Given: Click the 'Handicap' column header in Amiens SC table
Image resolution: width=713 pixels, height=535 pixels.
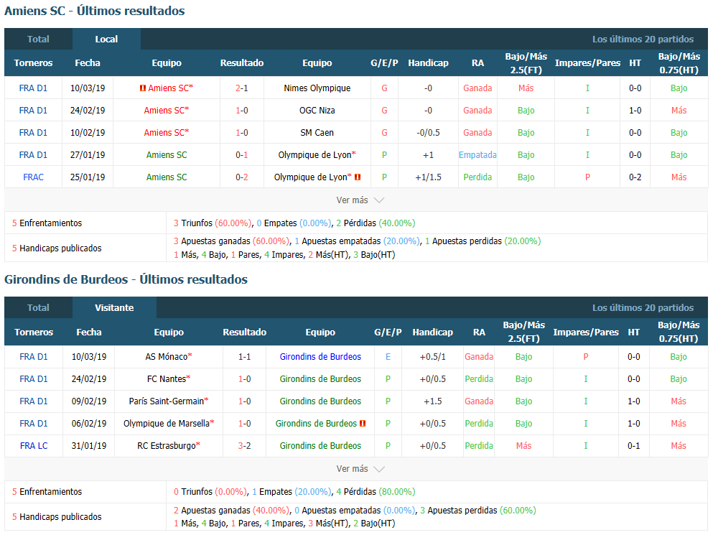Looking at the screenshot, I should coord(429,62).
